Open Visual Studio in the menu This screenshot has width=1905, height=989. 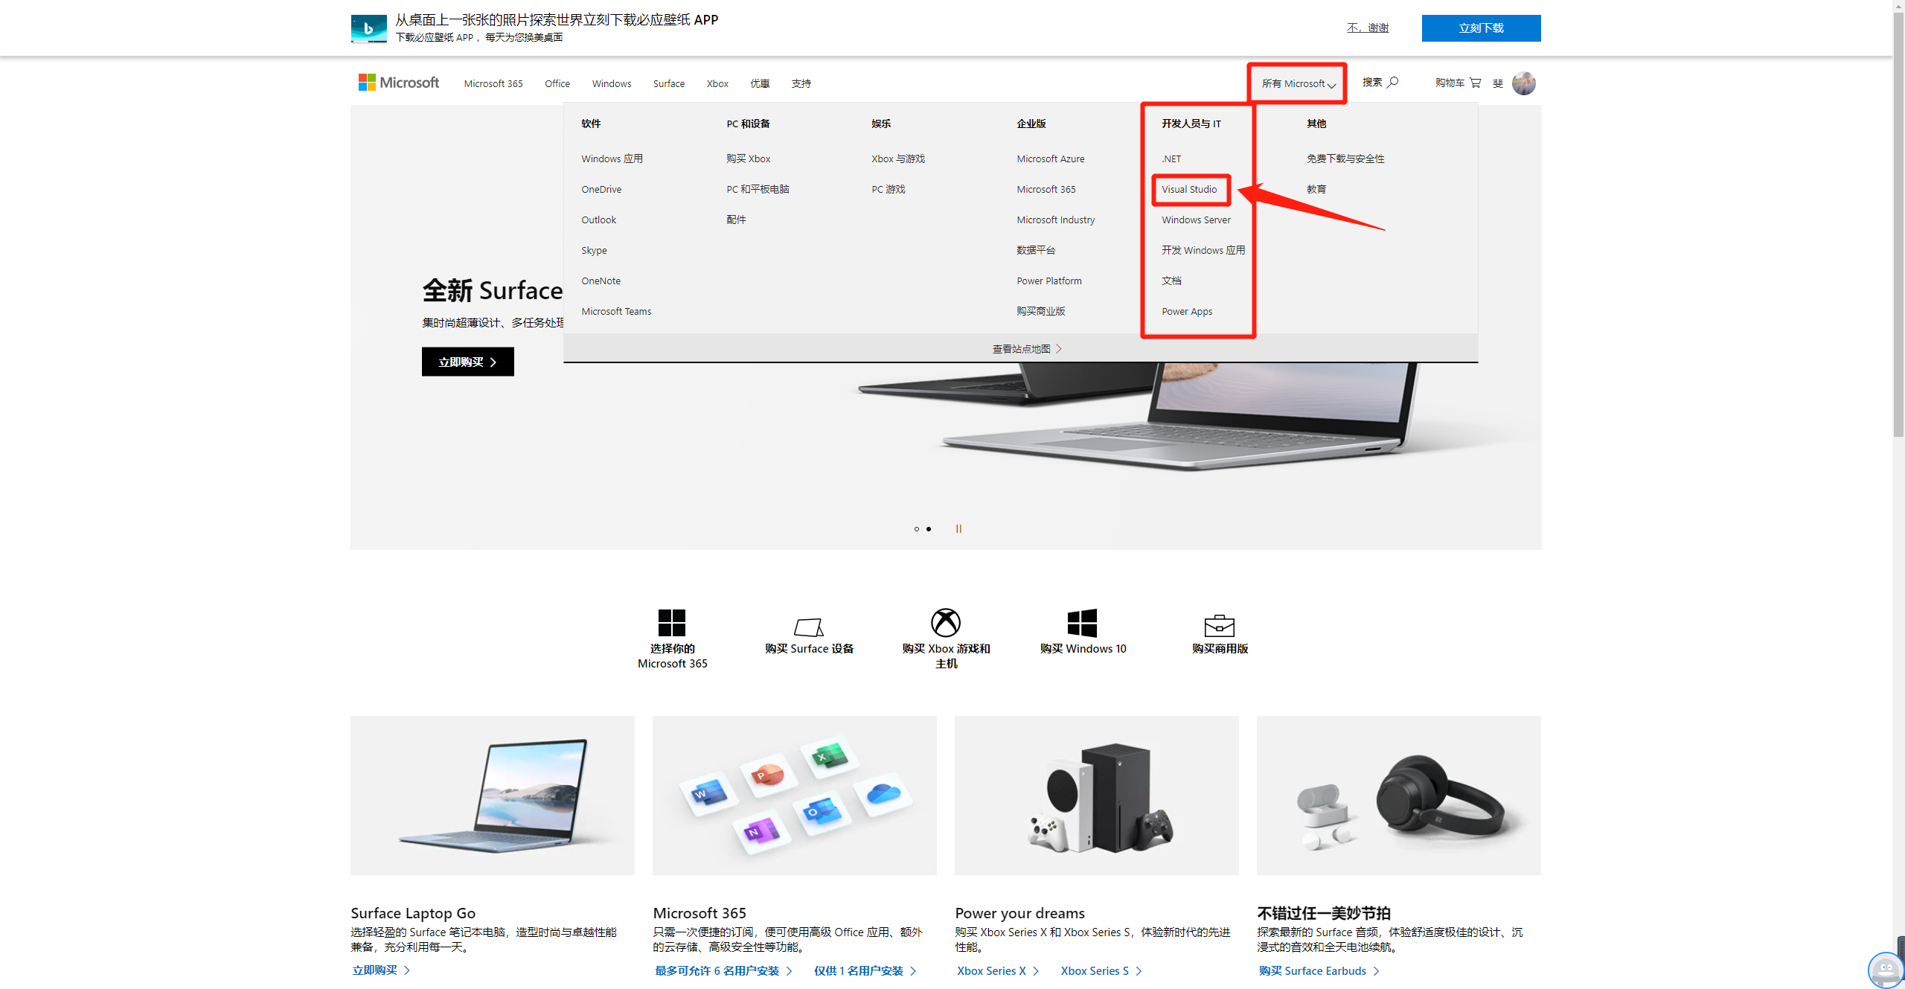(x=1189, y=189)
